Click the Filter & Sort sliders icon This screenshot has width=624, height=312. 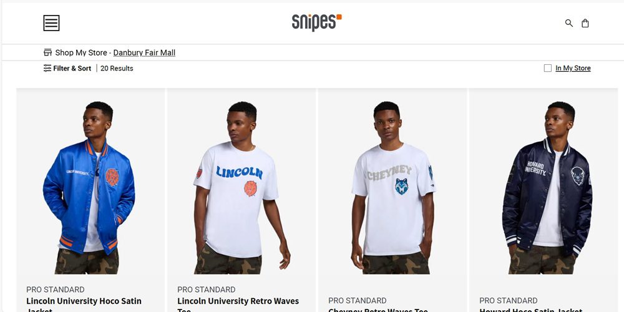pos(47,68)
